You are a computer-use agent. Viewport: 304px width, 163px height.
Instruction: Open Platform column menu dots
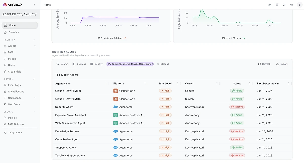pos(145,83)
